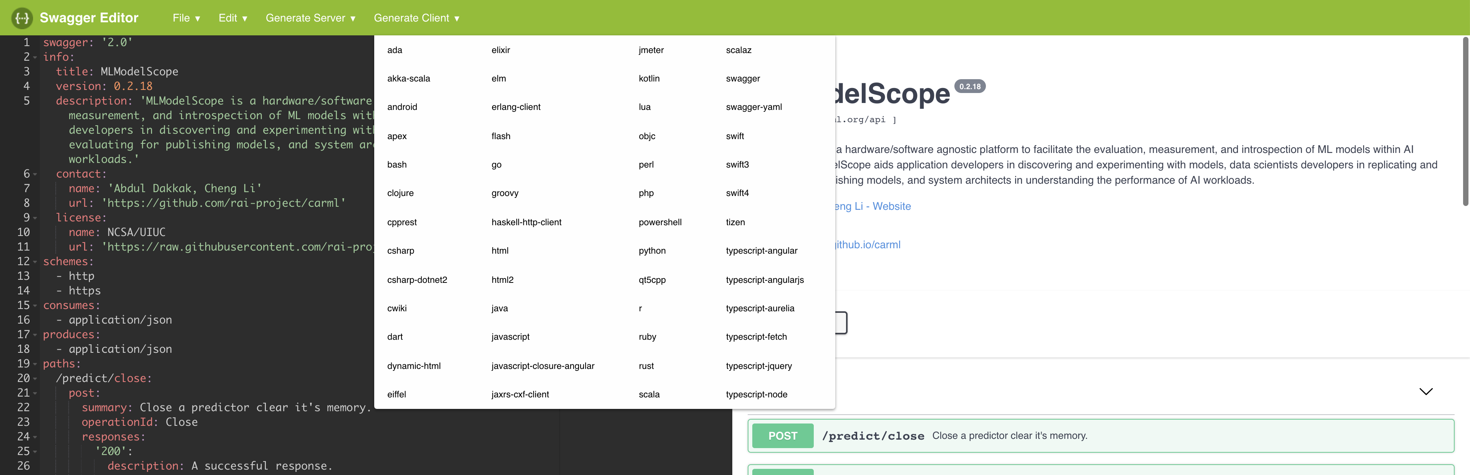The image size is (1470, 475).
Task: Select apex client option
Action: [x=397, y=136]
